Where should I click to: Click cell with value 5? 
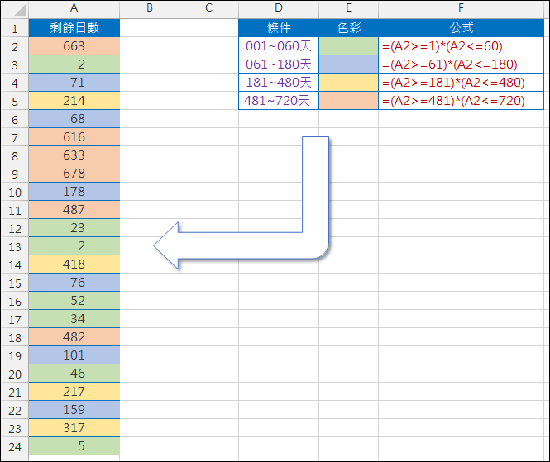(x=74, y=445)
